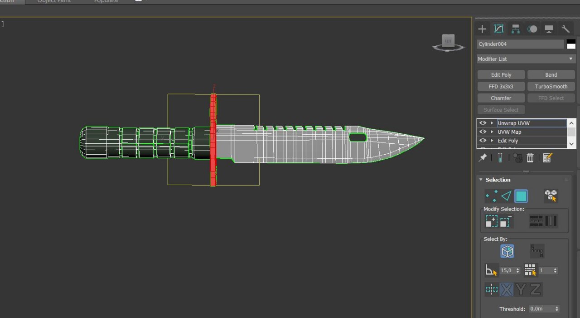Viewport: 580px width, 318px height.
Task: Toggle Show End Result test-tube icon
Action: pyautogui.click(x=500, y=157)
